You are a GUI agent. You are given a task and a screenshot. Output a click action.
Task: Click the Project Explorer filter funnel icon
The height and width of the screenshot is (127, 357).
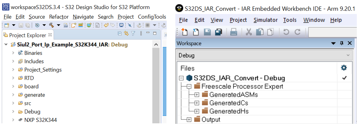pyautogui.click(x=133, y=34)
